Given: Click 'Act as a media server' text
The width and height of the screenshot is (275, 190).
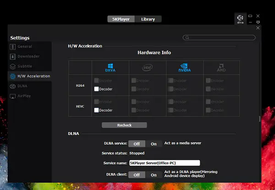Looking at the screenshot, I should point(183,143).
